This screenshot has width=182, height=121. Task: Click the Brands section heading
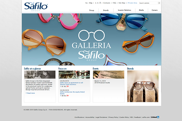pos(130,69)
